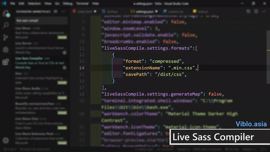
Task: Open editor More Actions ellipsis at top right
Action: (264, 12)
